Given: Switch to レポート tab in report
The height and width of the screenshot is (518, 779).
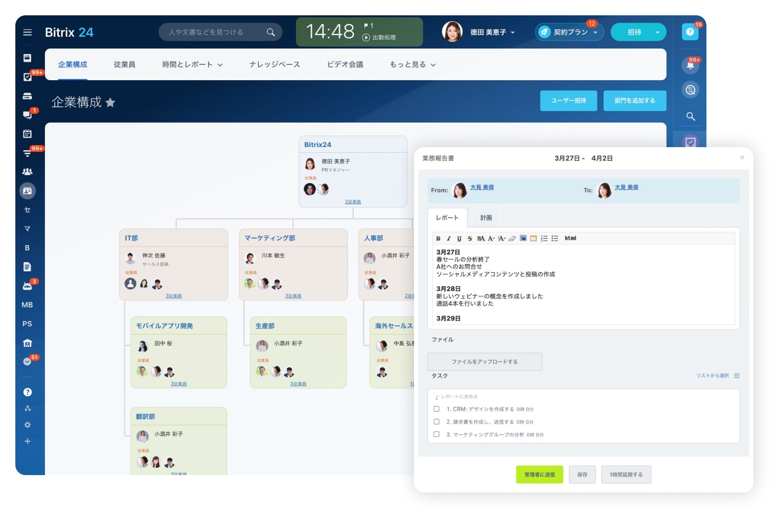Looking at the screenshot, I should point(447,218).
